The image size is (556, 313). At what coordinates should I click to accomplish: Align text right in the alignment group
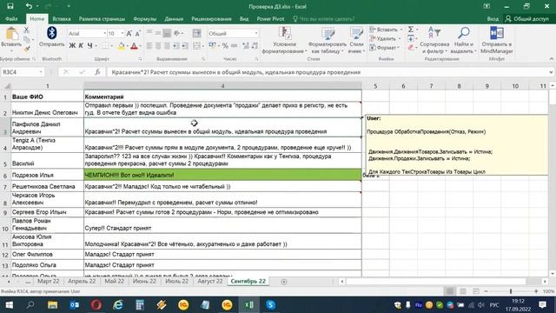[167, 46]
